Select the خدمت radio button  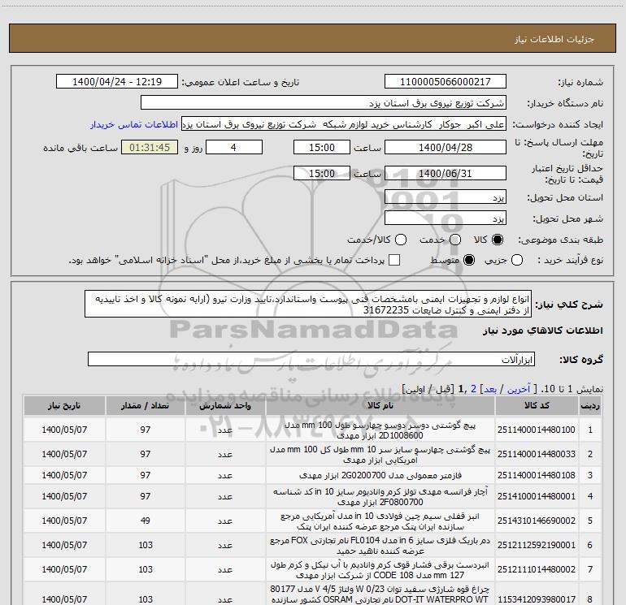click(455, 240)
